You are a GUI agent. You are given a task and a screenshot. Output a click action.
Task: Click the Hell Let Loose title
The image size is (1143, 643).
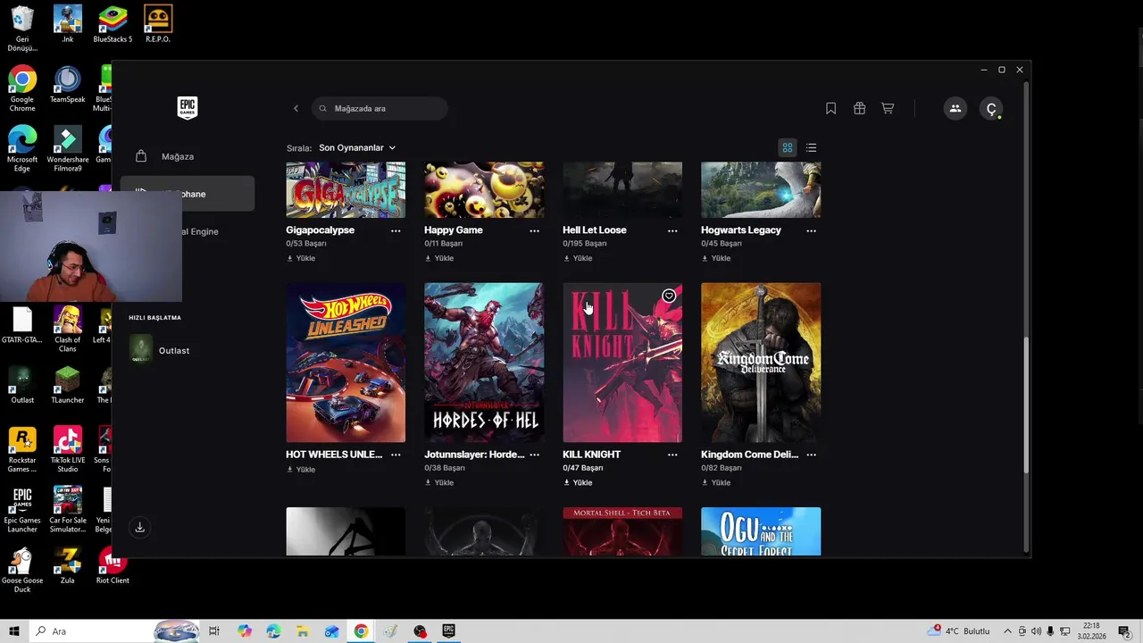coord(594,230)
